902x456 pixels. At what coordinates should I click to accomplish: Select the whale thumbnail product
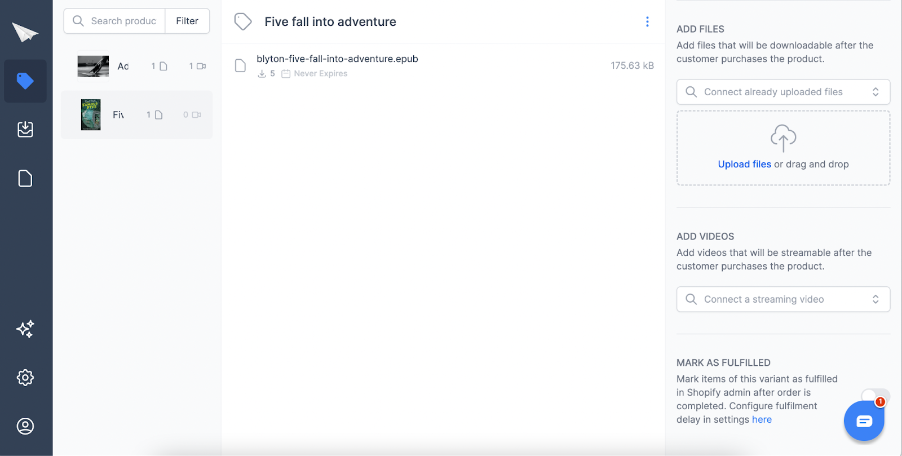tap(93, 67)
